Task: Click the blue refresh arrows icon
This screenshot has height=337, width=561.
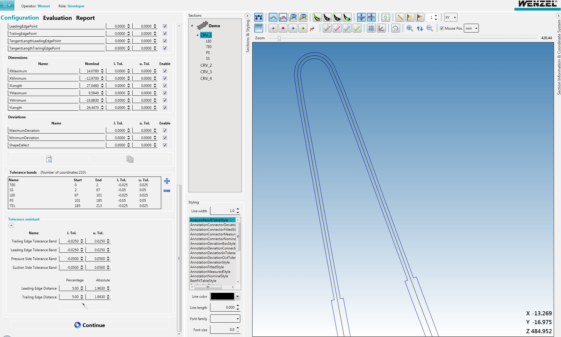Action: (x=420, y=28)
